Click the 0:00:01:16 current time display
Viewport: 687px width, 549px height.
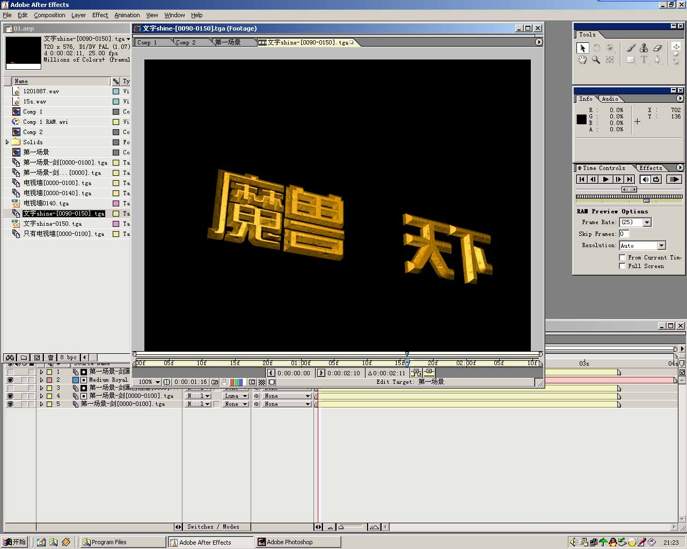(x=191, y=382)
